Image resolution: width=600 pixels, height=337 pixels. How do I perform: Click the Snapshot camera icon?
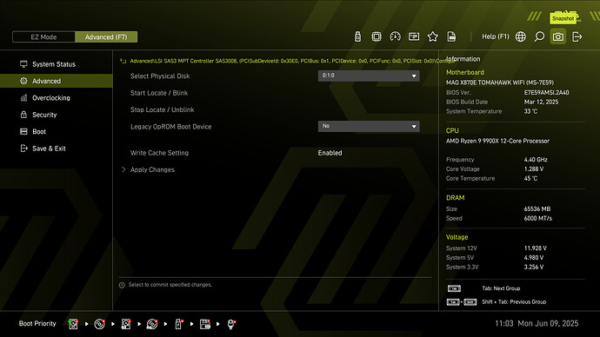558,36
